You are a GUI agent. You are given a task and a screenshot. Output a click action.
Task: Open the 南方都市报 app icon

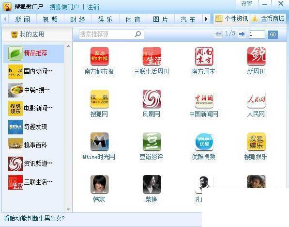[99, 56]
